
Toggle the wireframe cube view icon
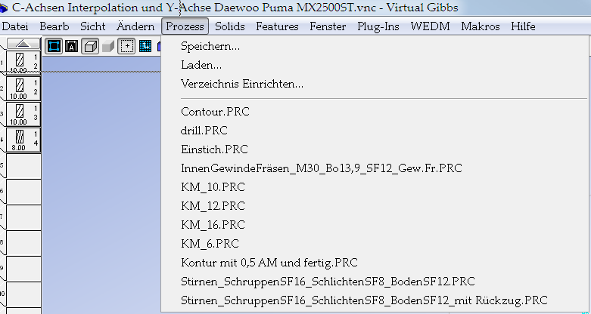tap(90, 46)
